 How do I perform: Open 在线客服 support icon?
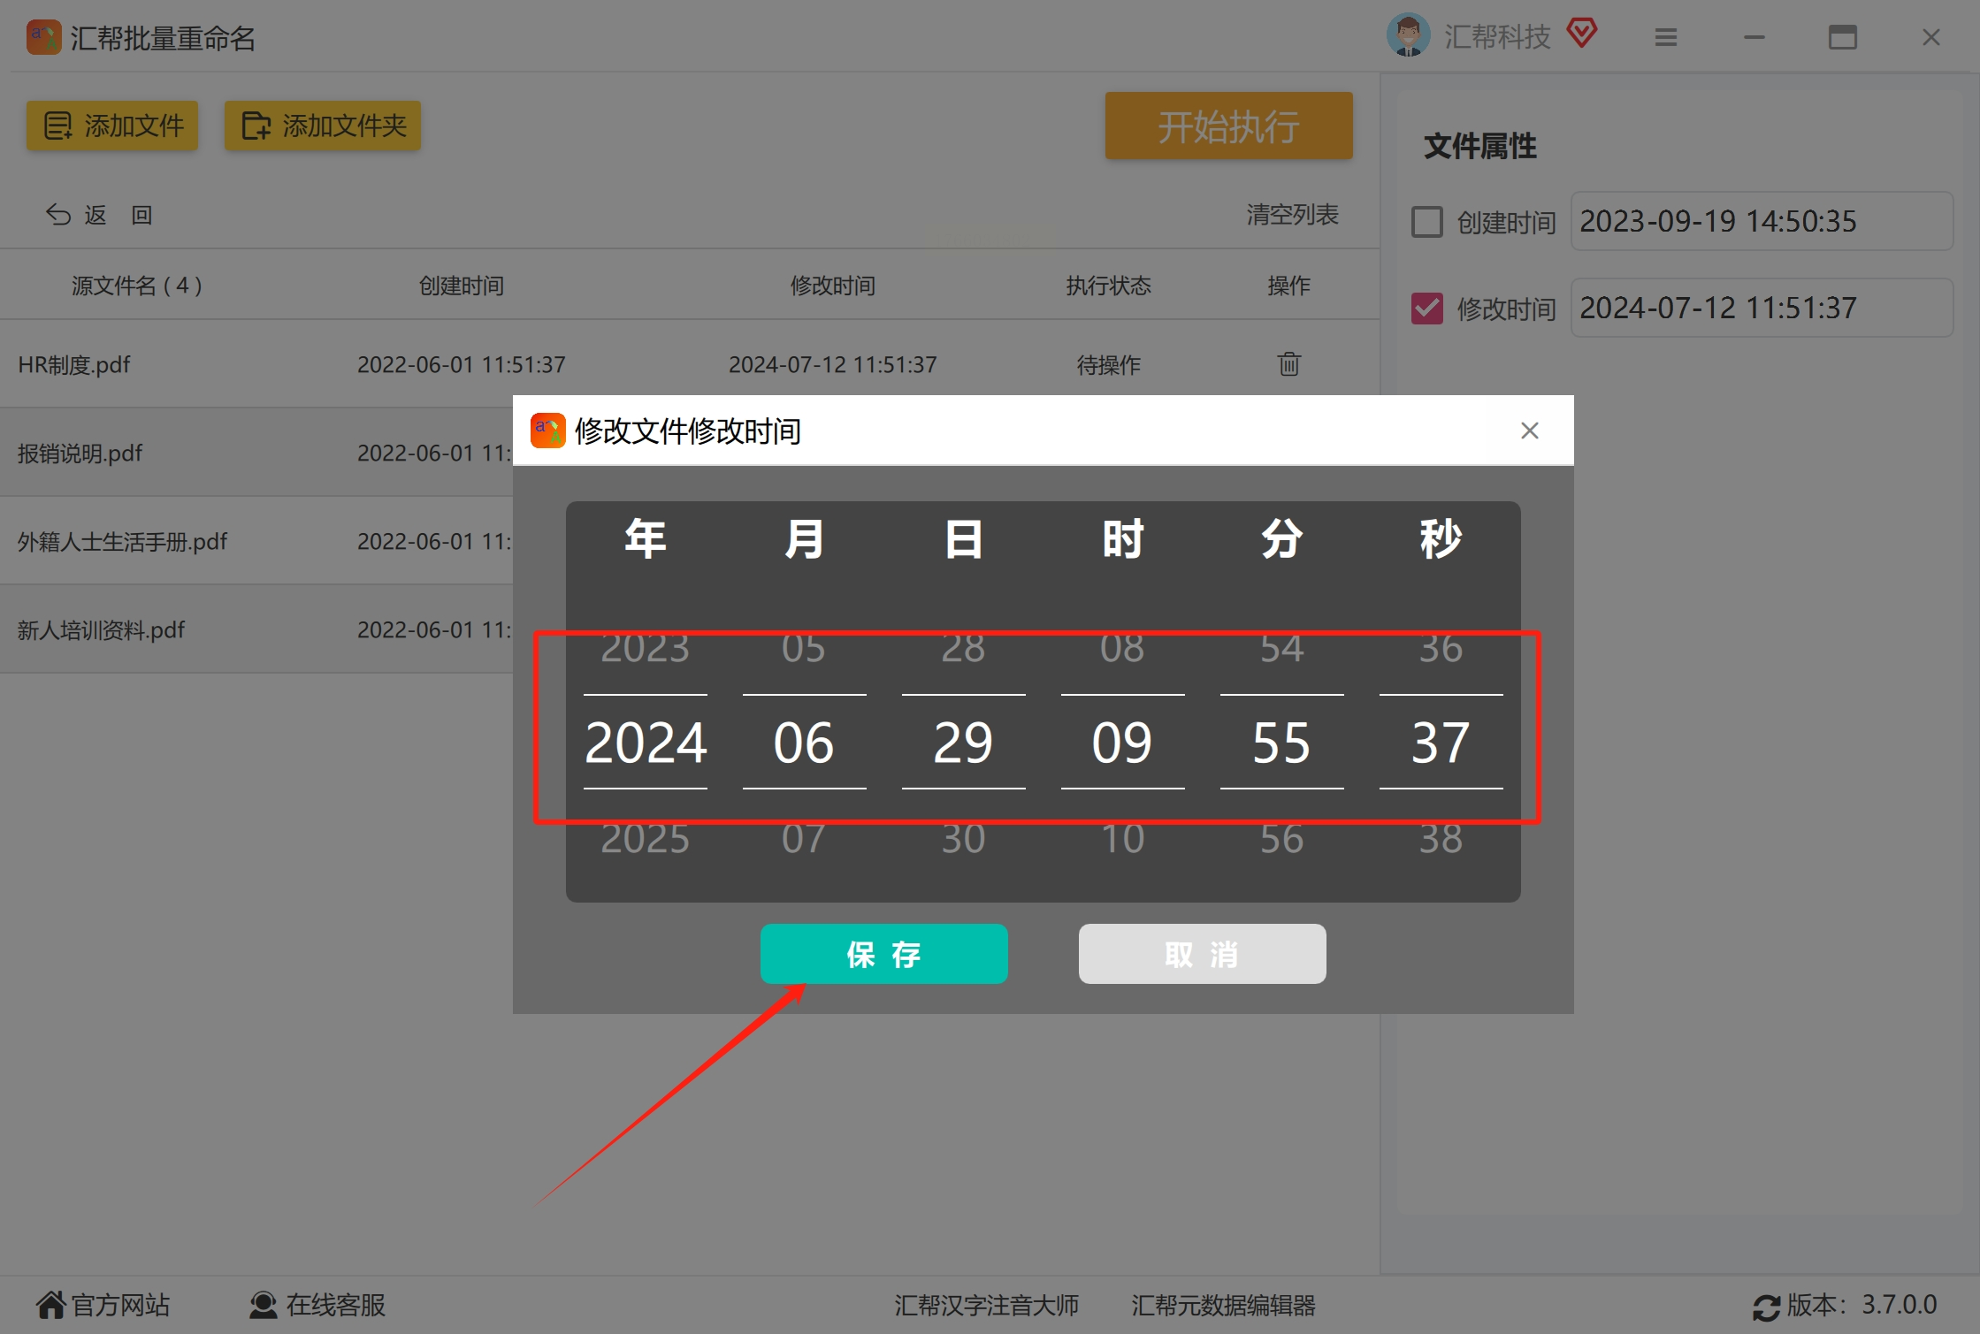[263, 1305]
